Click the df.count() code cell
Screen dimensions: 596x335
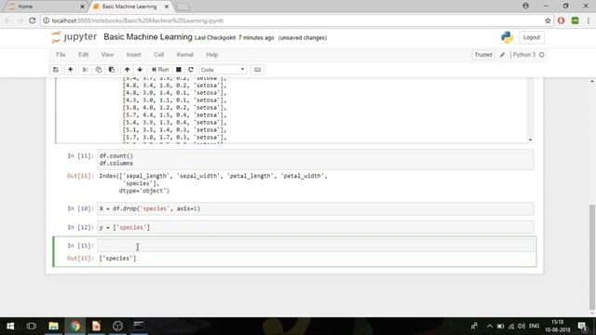(x=316, y=159)
